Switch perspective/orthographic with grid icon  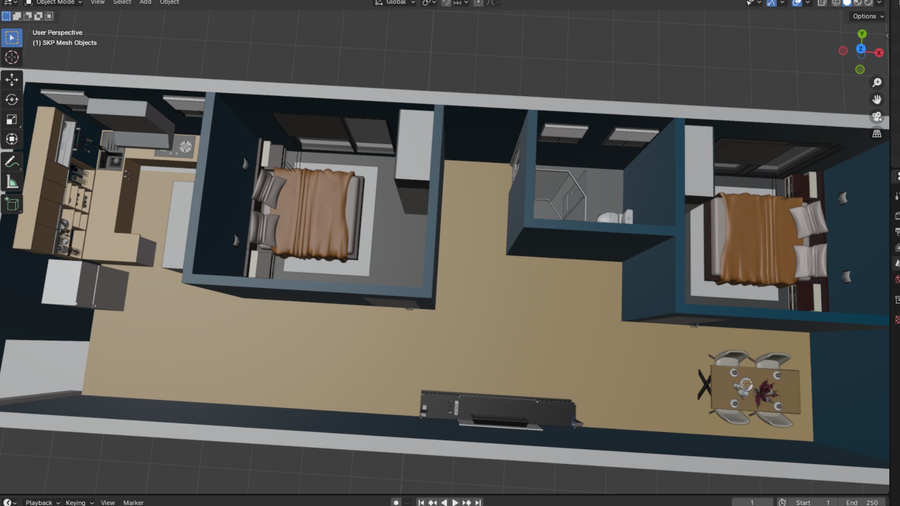tap(877, 134)
